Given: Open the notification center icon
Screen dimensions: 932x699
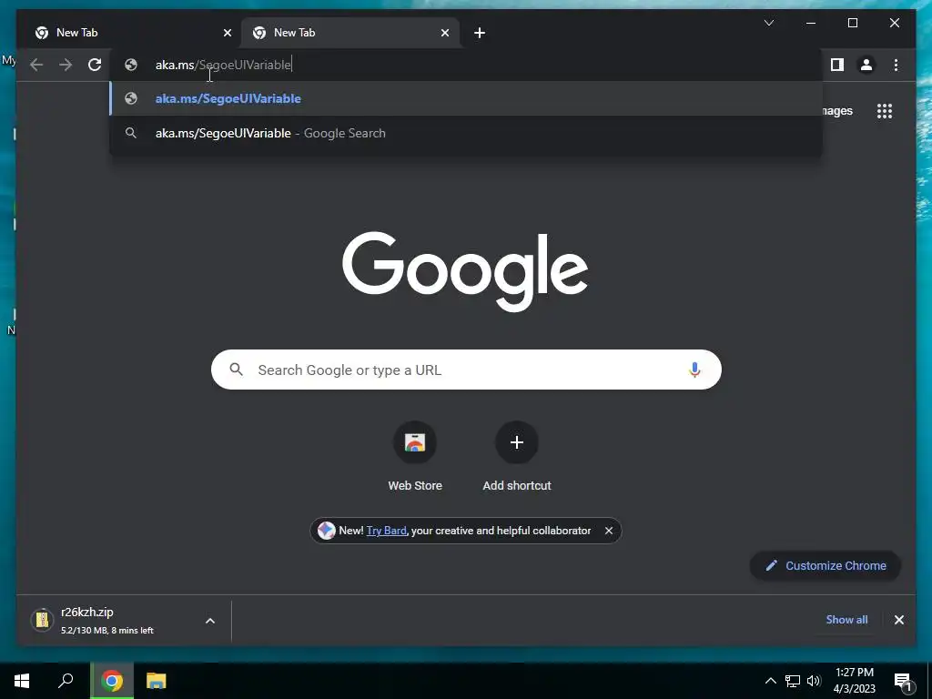Looking at the screenshot, I should pyautogui.click(x=904, y=682).
